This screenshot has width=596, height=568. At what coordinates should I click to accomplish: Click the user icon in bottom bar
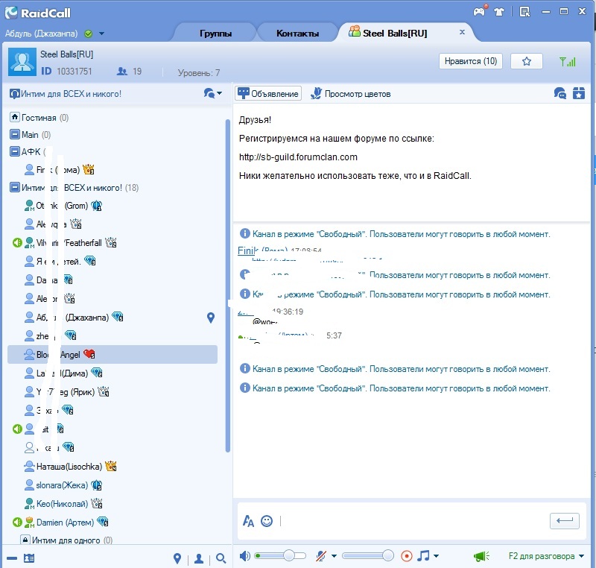[x=198, y=558]
